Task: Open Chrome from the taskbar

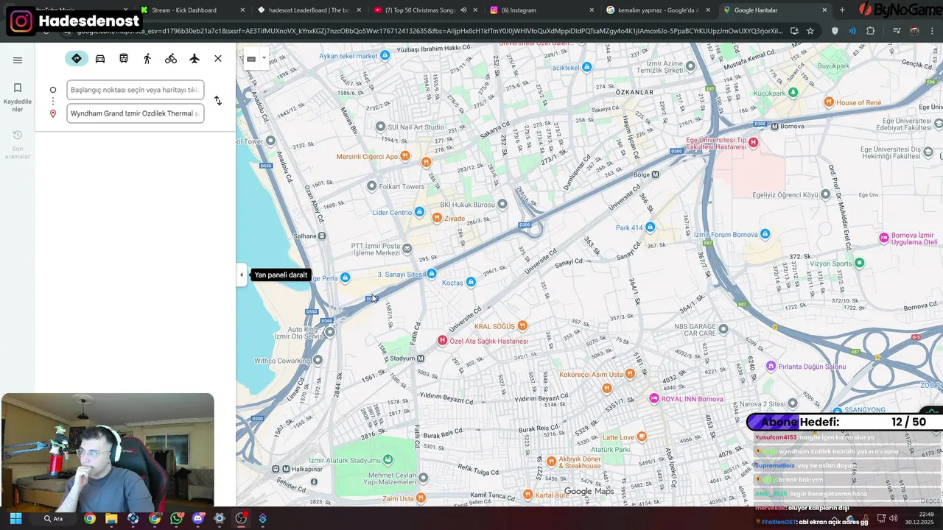Action: click(x=89, y=518)
